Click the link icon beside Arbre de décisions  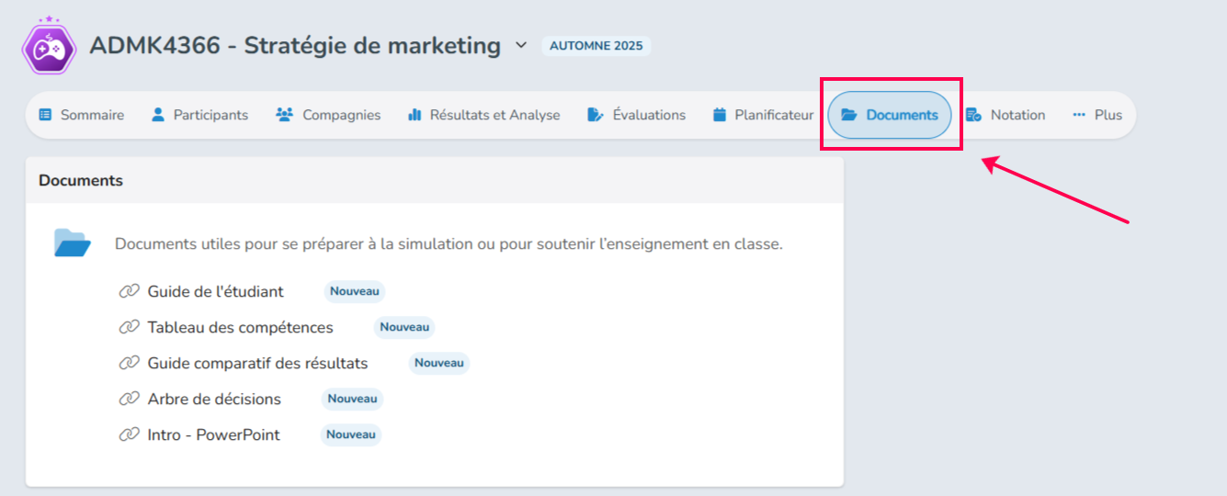point(129,399)
